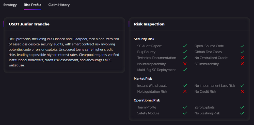Click the Github Test Cases label

[x=208, y=52]
